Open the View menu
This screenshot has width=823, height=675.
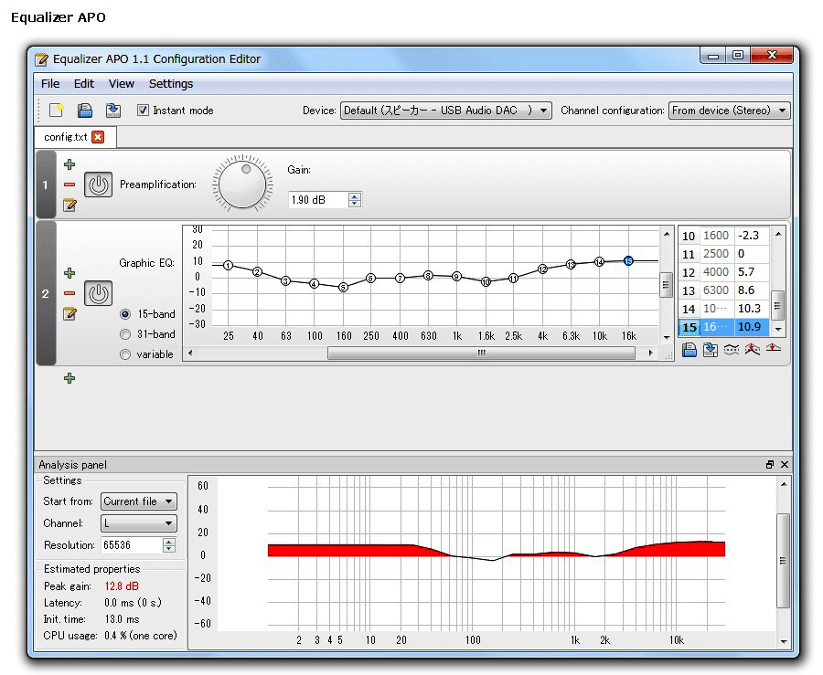[122, 84]
